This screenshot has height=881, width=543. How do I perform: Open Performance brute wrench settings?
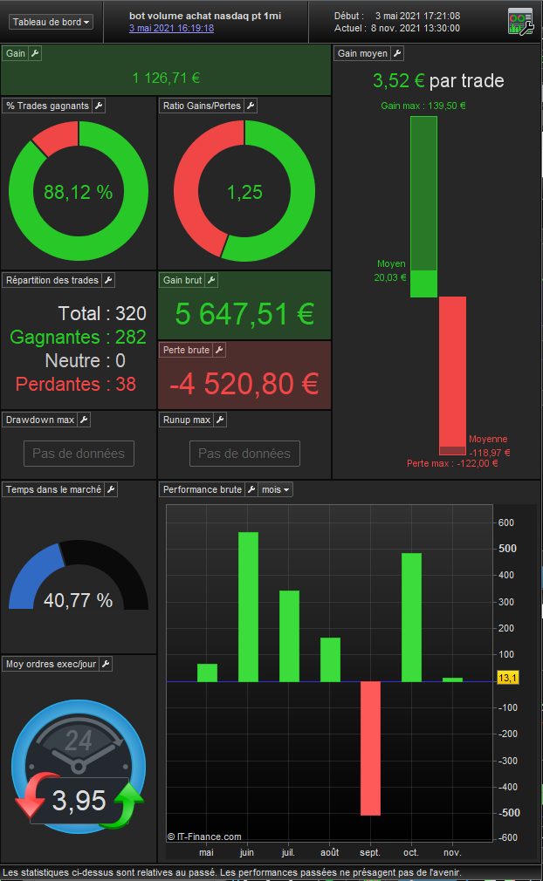tap(251, 489)
